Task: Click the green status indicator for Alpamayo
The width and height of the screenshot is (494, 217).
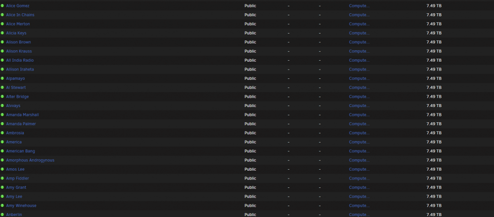Action: (2, 78)
